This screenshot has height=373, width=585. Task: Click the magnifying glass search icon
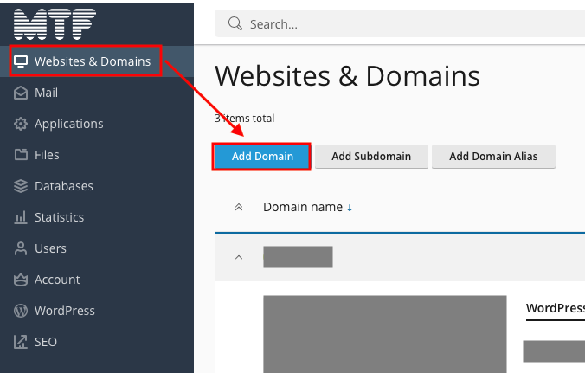235,23
